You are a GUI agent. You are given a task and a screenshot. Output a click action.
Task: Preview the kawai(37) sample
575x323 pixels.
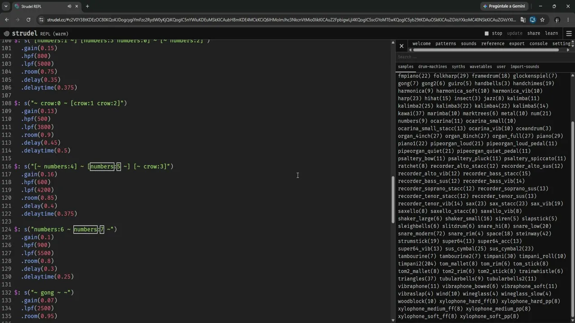[x=411, y=113]
